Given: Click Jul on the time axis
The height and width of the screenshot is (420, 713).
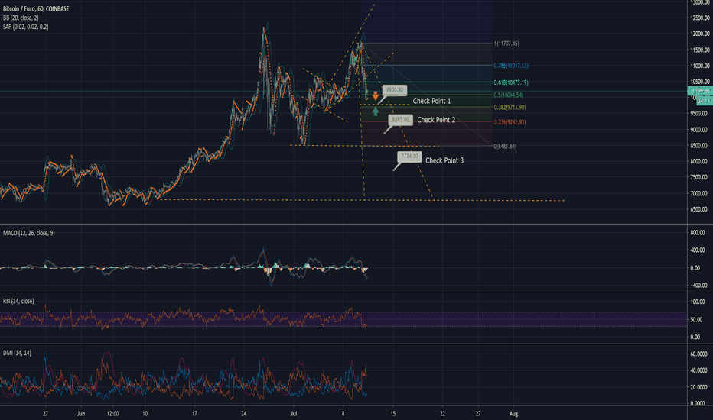Looking at the screenshot, I should 294,414.
